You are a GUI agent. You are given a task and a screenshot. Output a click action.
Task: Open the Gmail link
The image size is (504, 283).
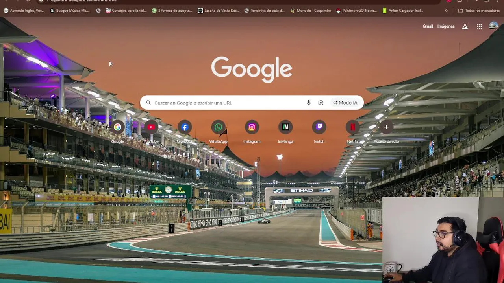[428, 26]
